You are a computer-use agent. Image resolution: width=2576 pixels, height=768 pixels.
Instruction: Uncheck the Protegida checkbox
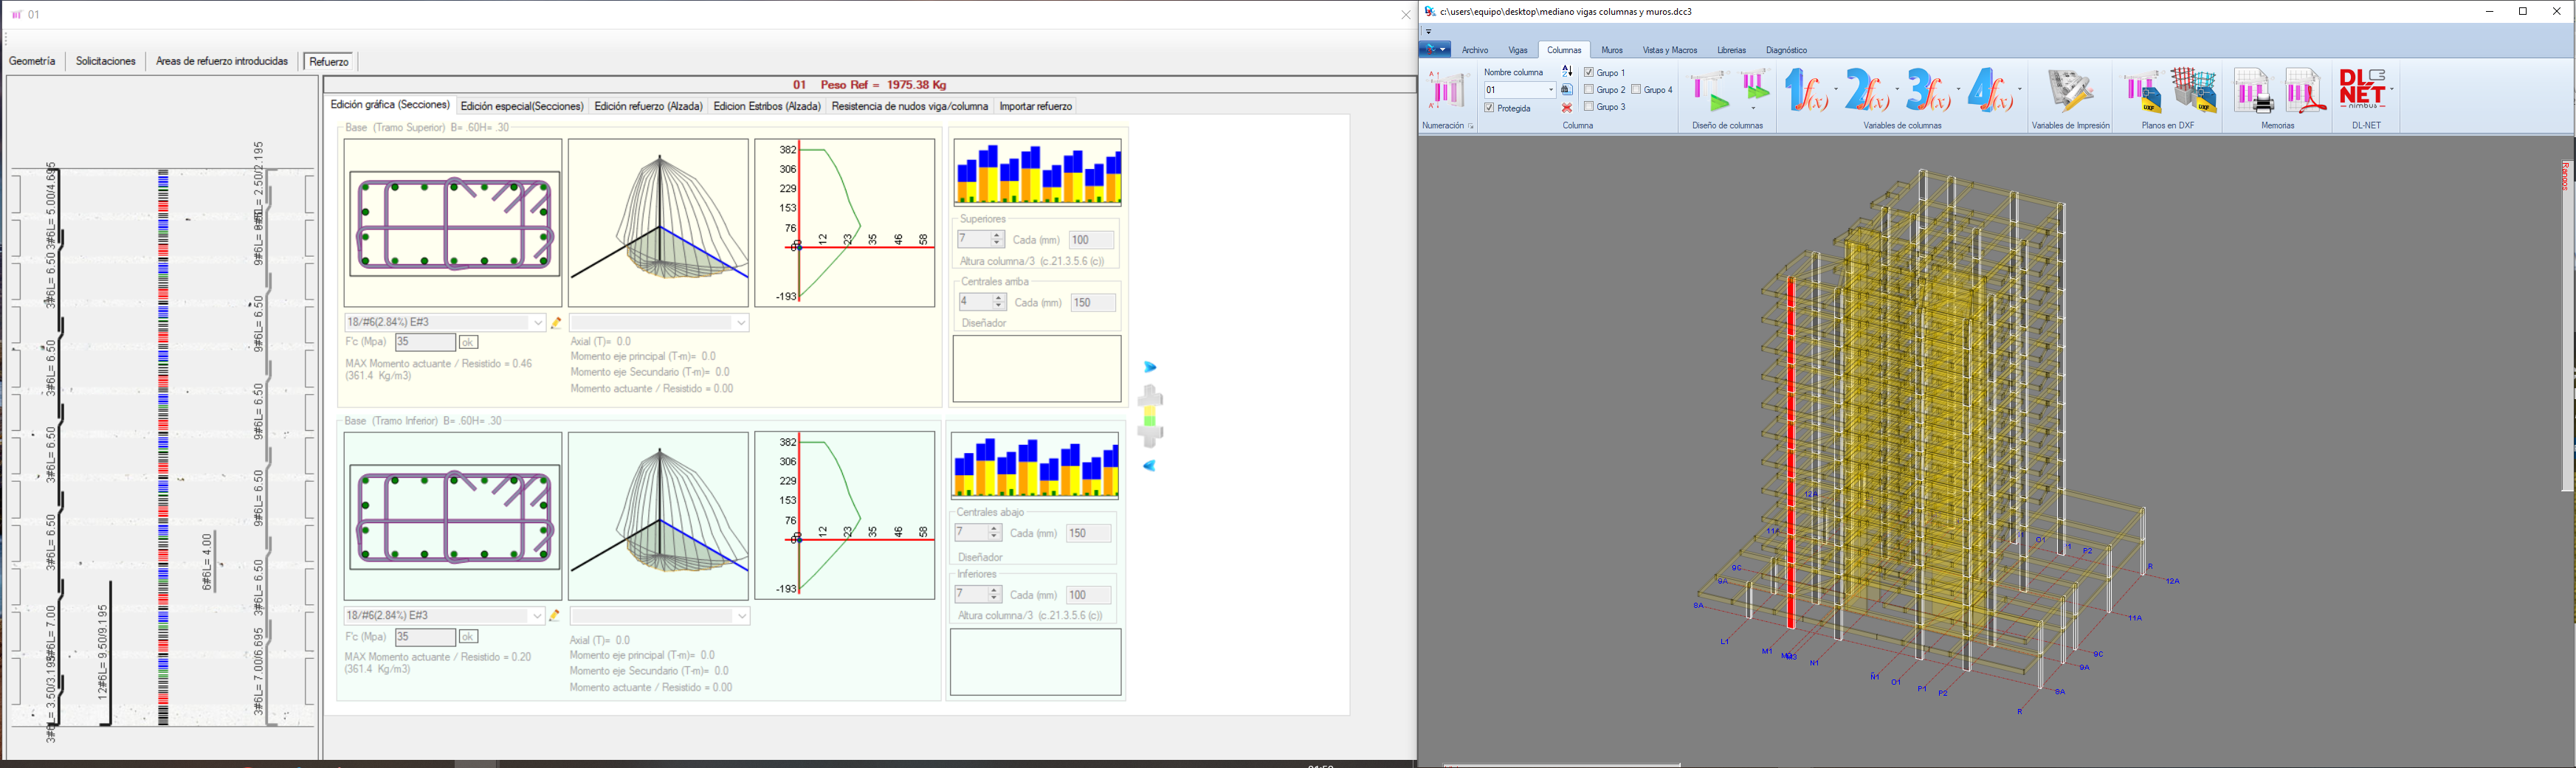coord(1489,107)
